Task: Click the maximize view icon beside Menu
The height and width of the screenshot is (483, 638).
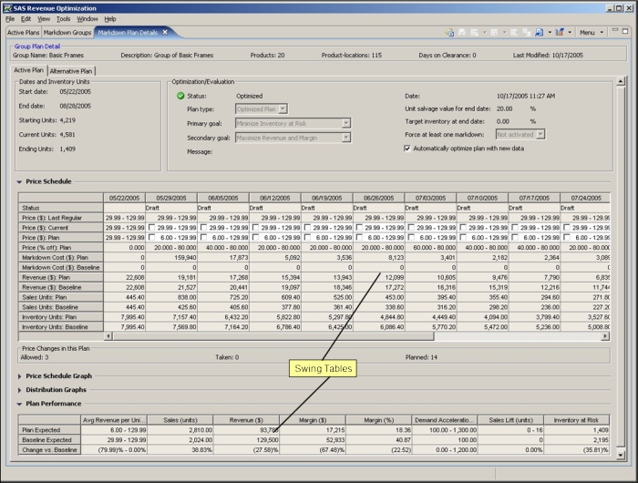Action: click(625, 30)
